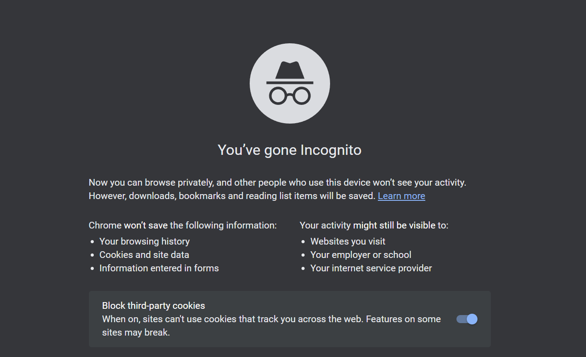Select the "Your browsing history" list item
586x357 pixels.
(144, 241)
